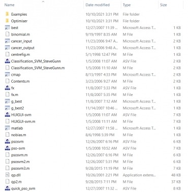188x192 pixels.
Task: Click the fx ASV file icon
Action: coord(7,88)
